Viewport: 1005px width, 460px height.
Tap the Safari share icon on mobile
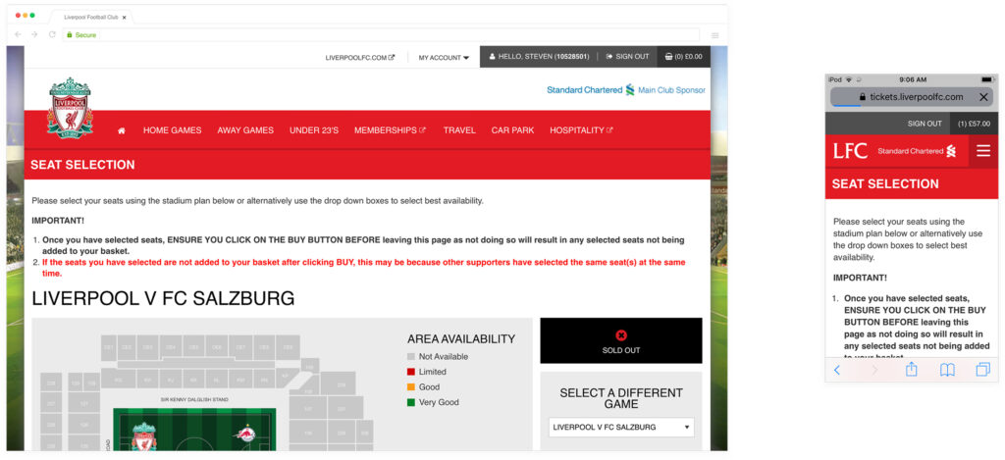point(911,370)
